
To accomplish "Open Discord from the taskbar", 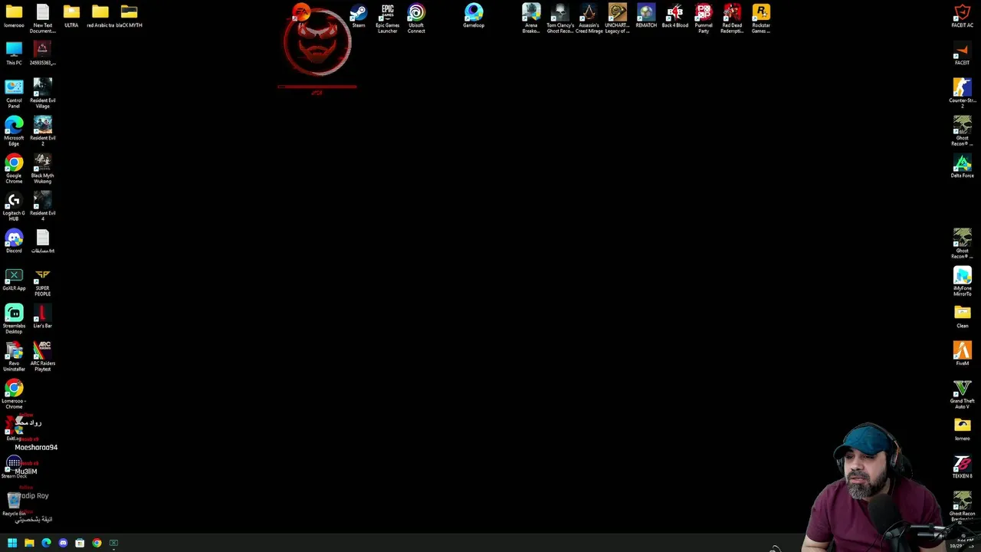I will (63, 544).
